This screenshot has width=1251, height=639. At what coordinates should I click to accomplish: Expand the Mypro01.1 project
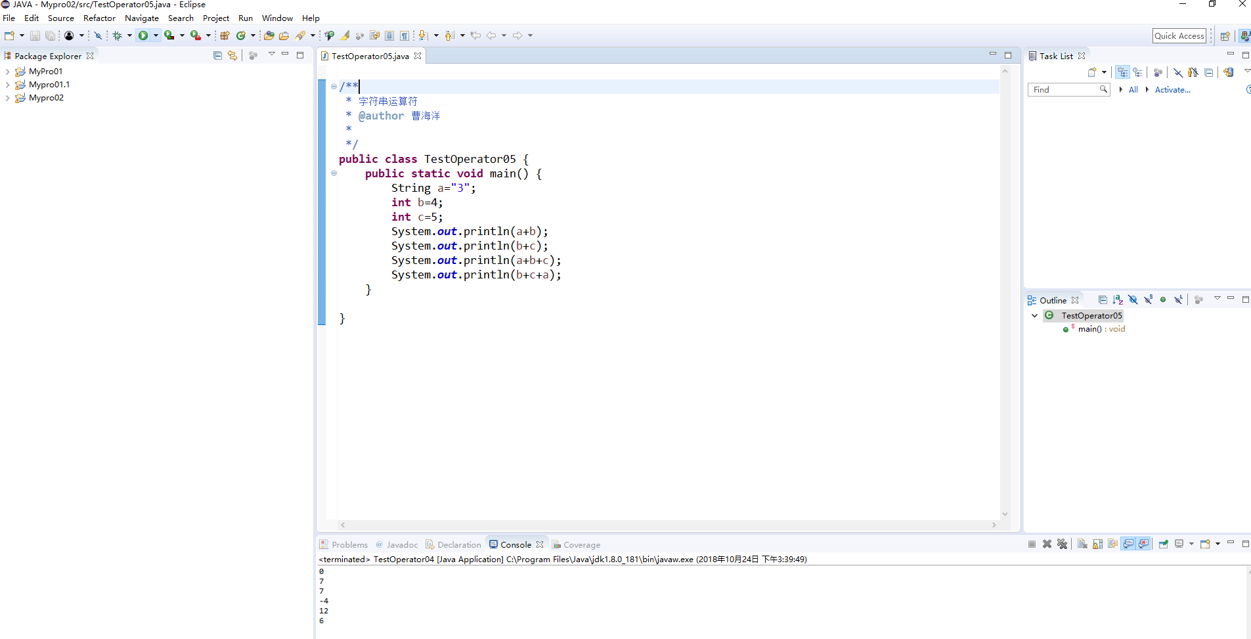(x=7, y=85)
